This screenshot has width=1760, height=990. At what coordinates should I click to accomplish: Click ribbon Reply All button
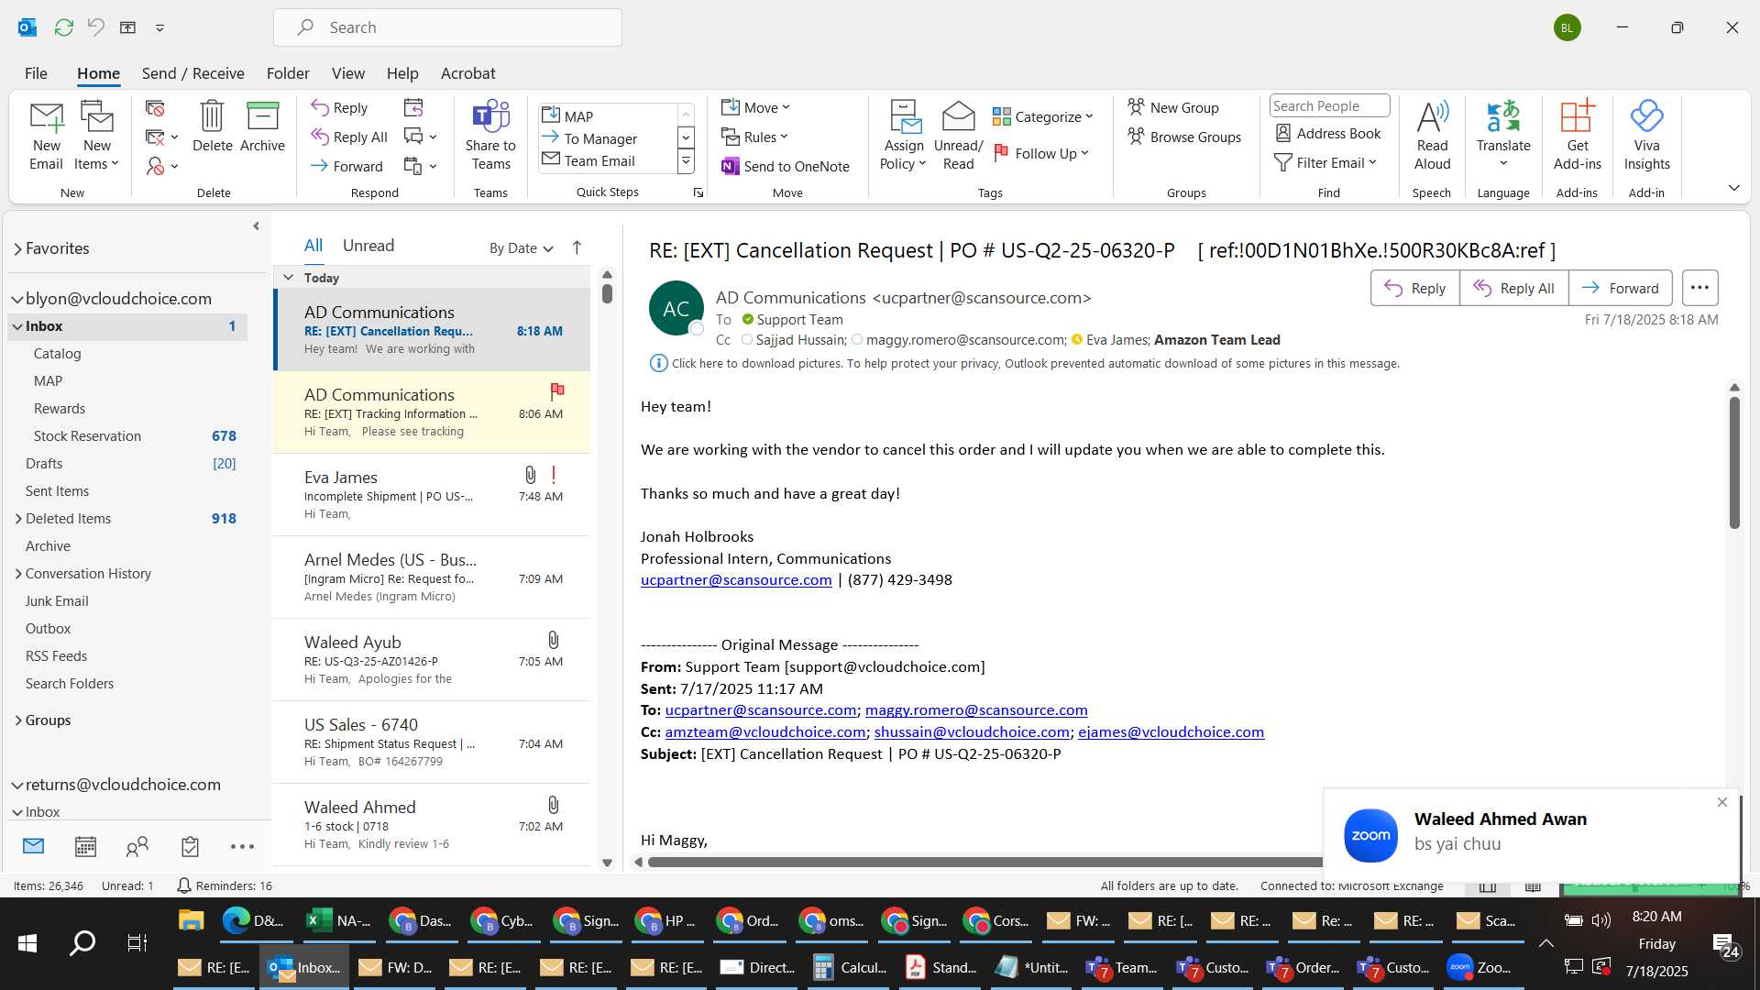[349, 137]
